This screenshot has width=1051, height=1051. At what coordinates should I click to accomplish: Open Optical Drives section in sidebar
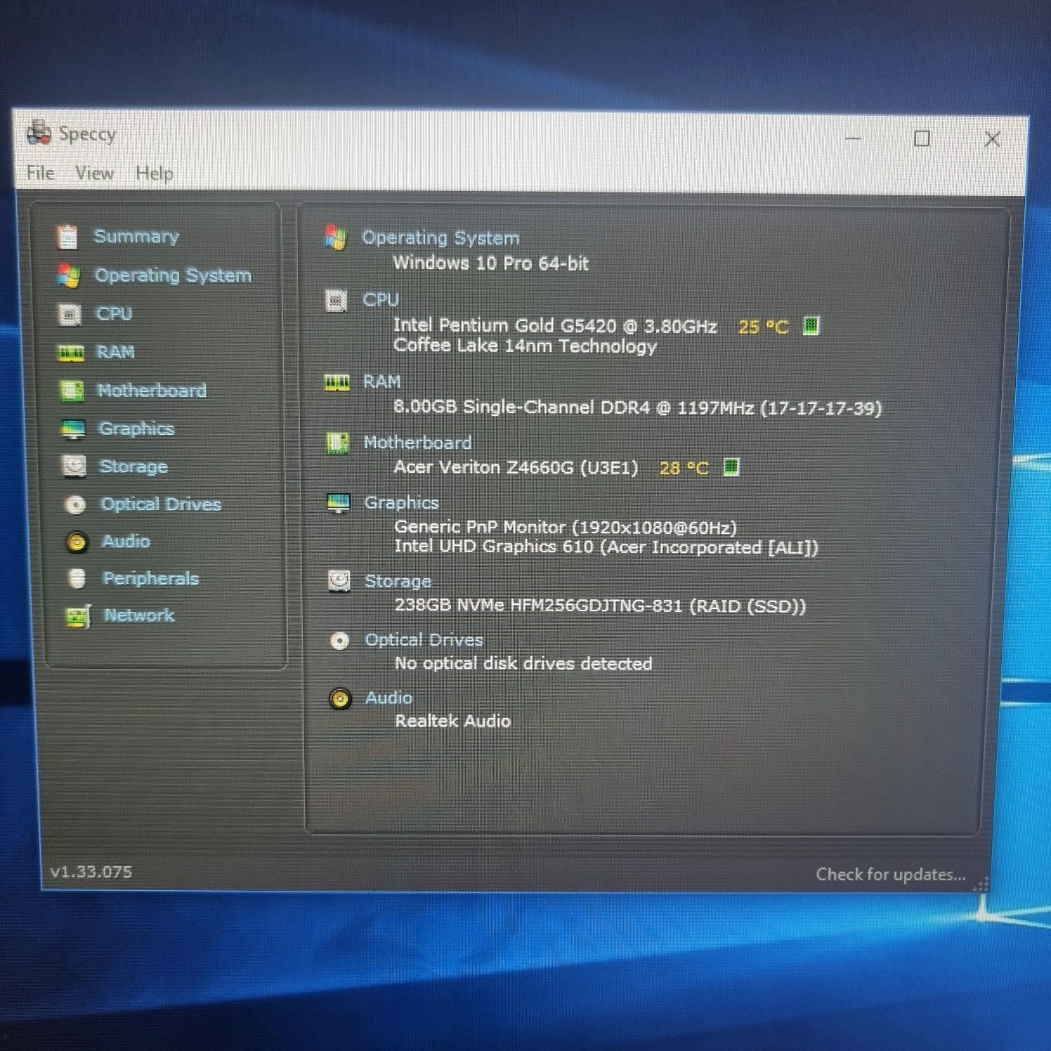tap(161, 504)
